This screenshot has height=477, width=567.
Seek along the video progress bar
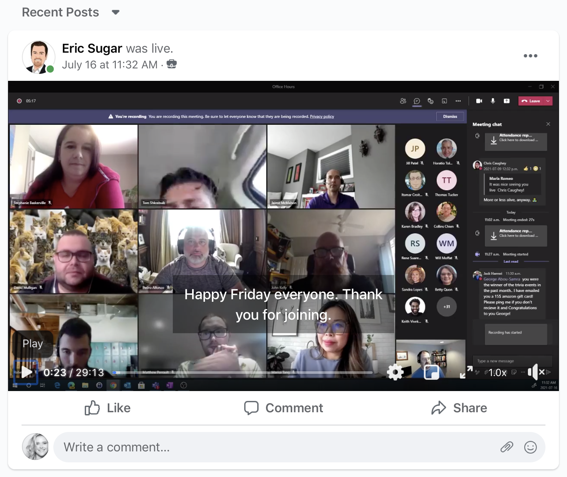click(243, 372)
